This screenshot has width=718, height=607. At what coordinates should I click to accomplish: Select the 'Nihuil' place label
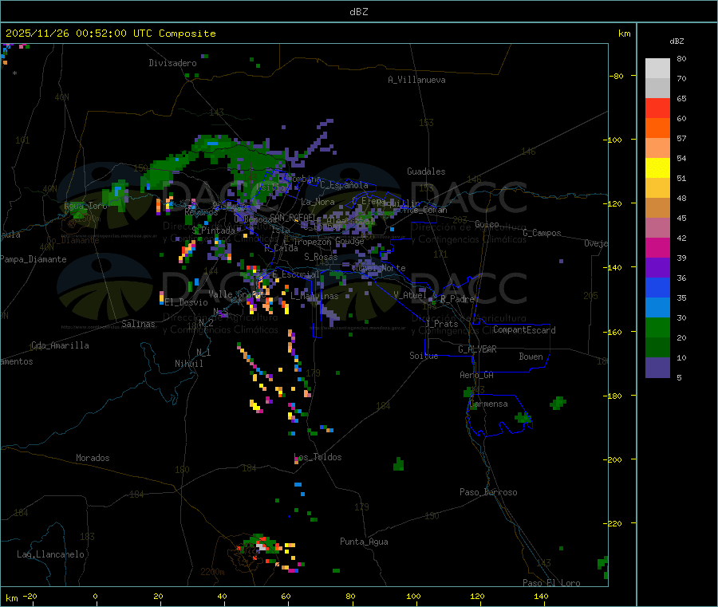pyautogui.click(x=189, y=364)
